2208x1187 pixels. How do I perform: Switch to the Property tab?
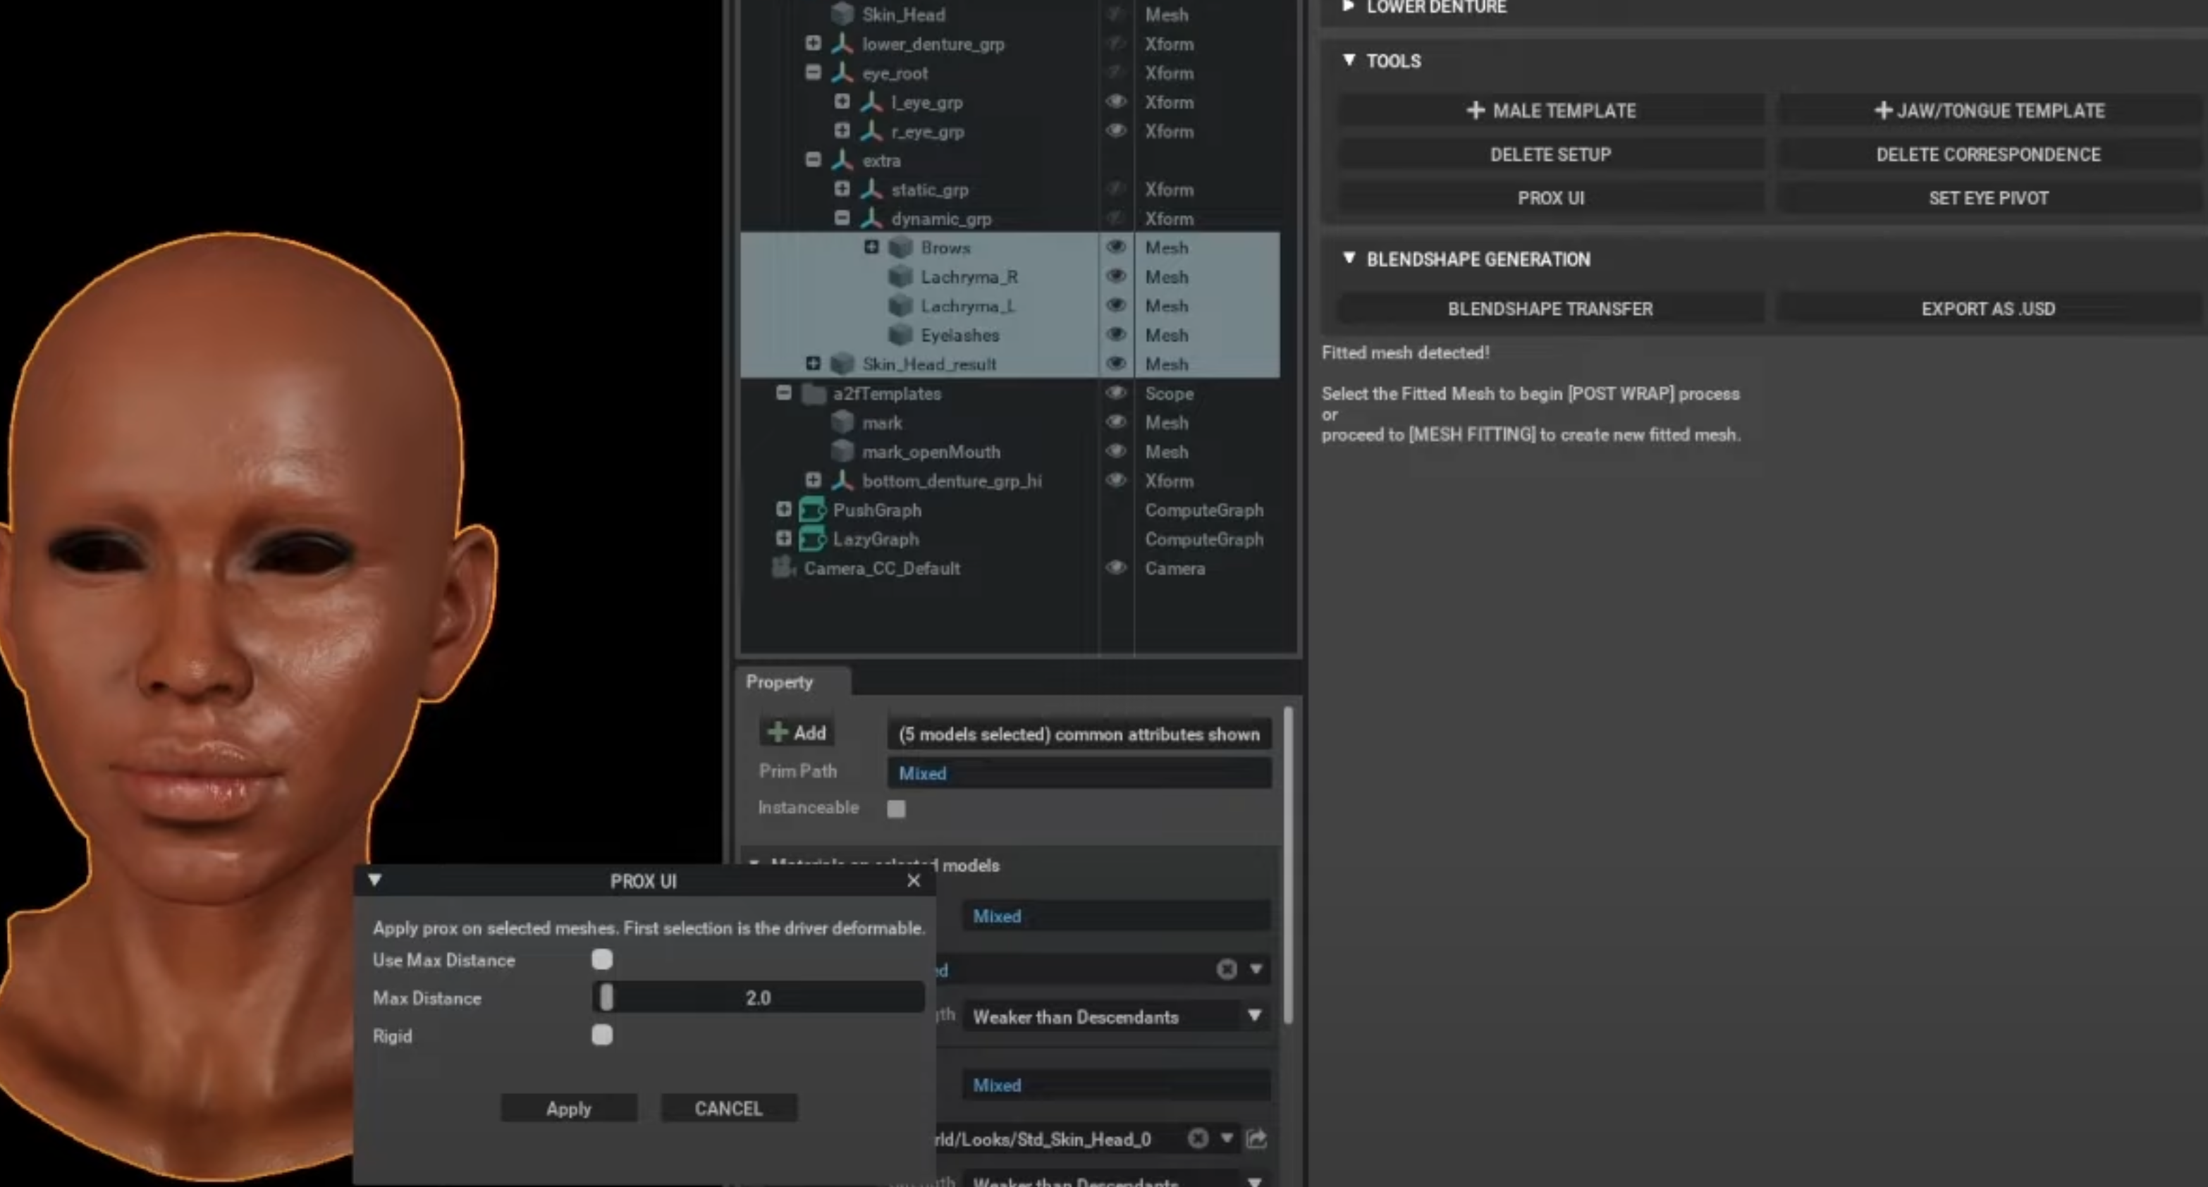click(x=779, y=682)
